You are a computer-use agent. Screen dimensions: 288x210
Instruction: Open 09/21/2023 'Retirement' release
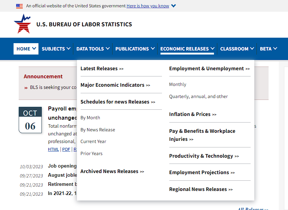pyautogui.click(x=62, y=184)
